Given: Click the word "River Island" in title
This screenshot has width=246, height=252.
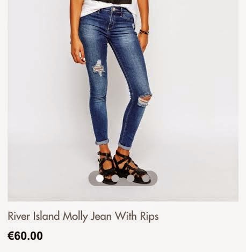Looking at the screenshot, I should (x=34, y=216).
